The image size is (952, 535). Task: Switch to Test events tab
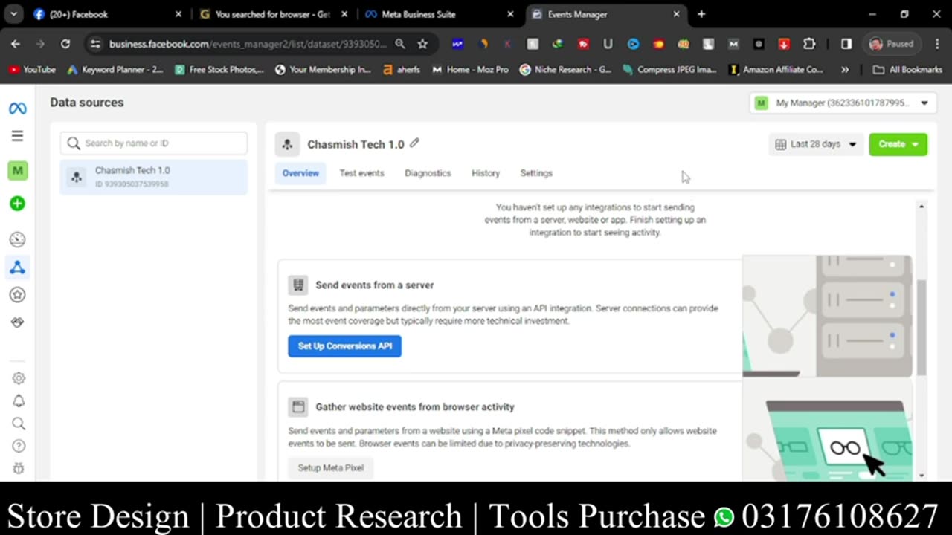pyautogui.click(x=361, y=173)
